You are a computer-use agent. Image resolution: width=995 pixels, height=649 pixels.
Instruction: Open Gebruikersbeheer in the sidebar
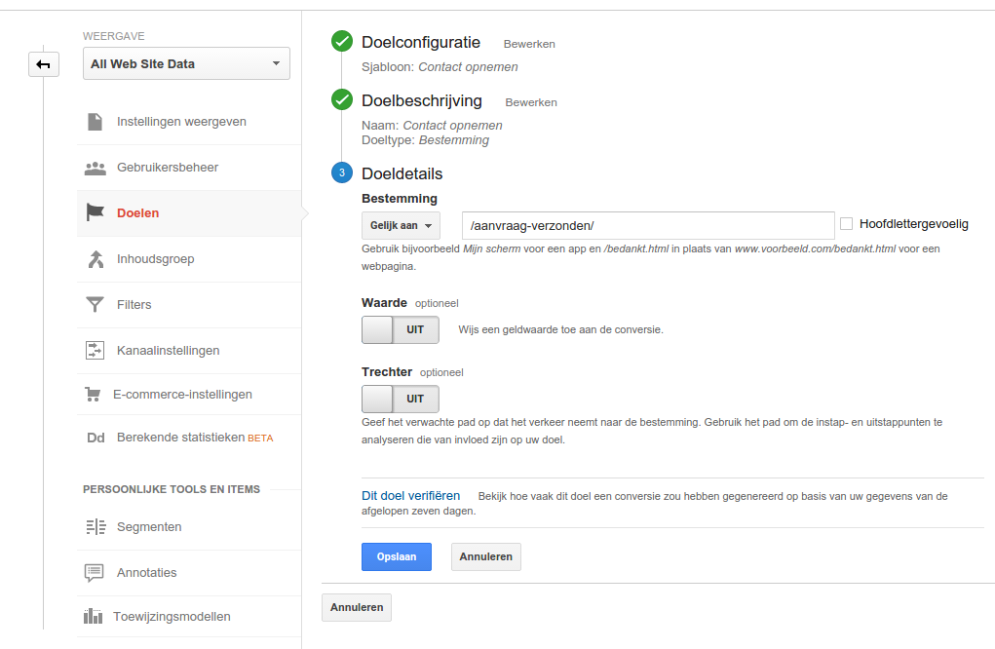pyautogui.click(x=189, y=168)
